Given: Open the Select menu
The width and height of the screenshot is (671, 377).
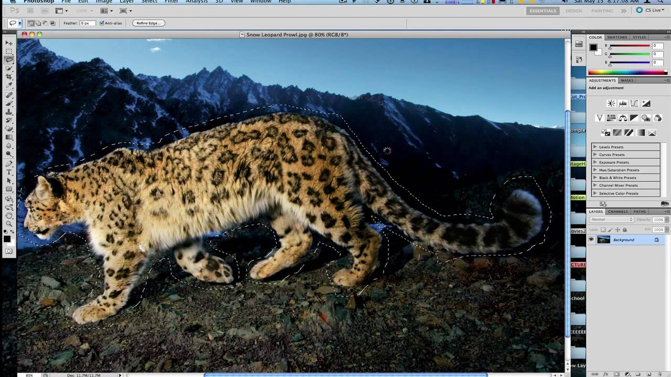Looking at the screenshot, I should 149,2.
